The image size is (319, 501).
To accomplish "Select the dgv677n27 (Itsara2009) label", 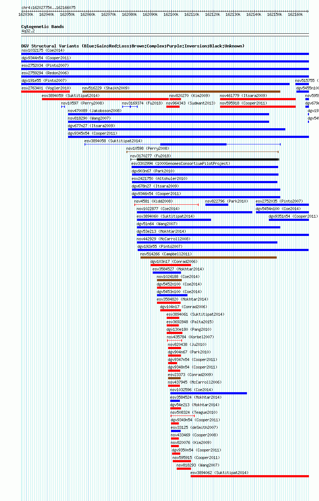I will (x=91, y=126).
